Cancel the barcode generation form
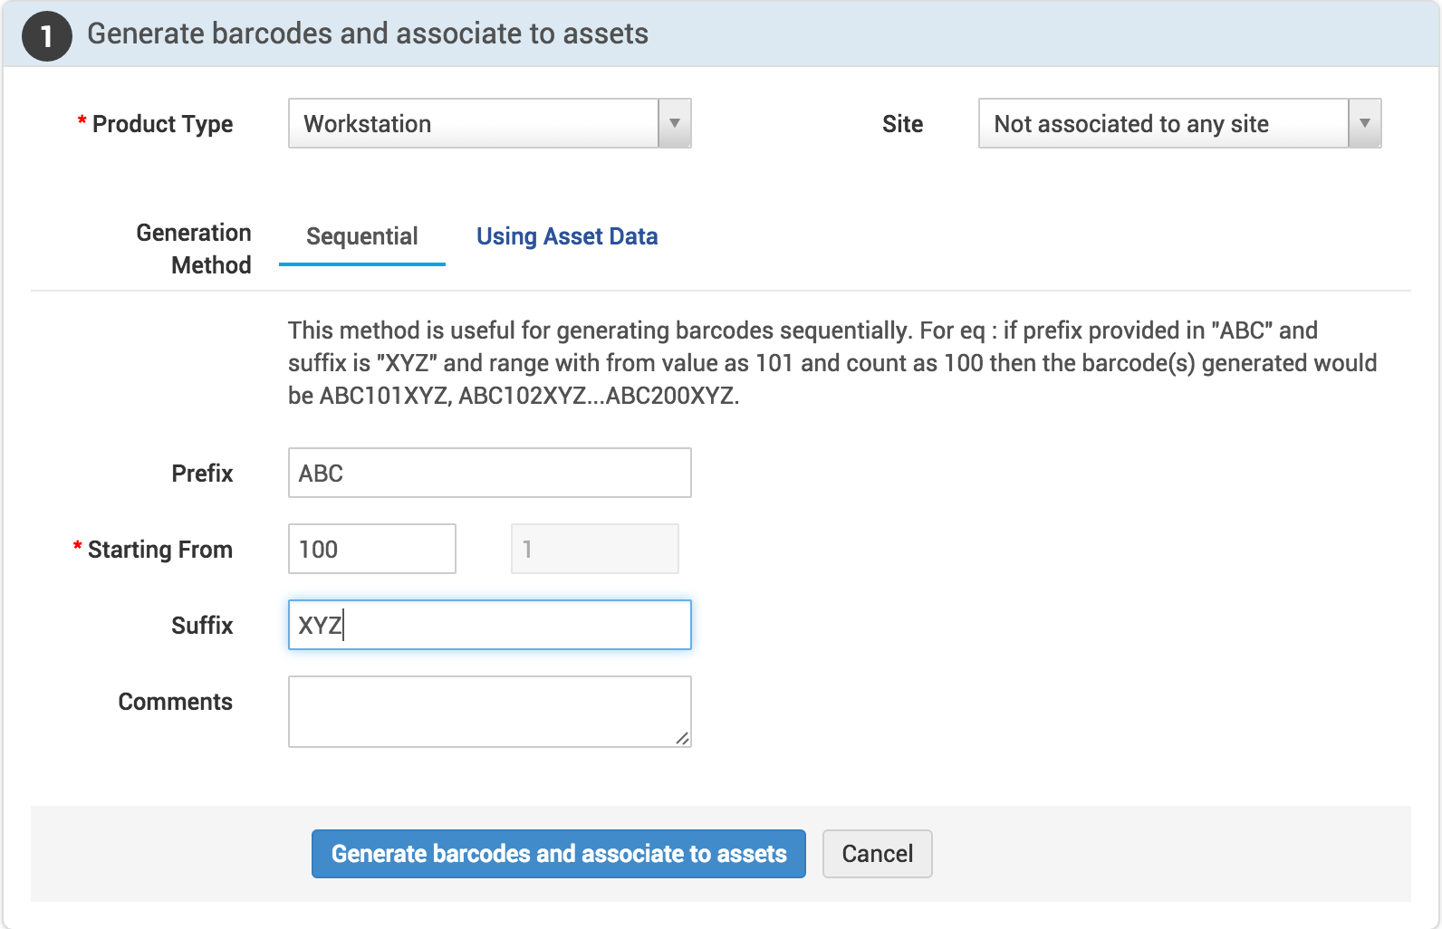The width and height of the screenshot is (1442, 929). 876,854
